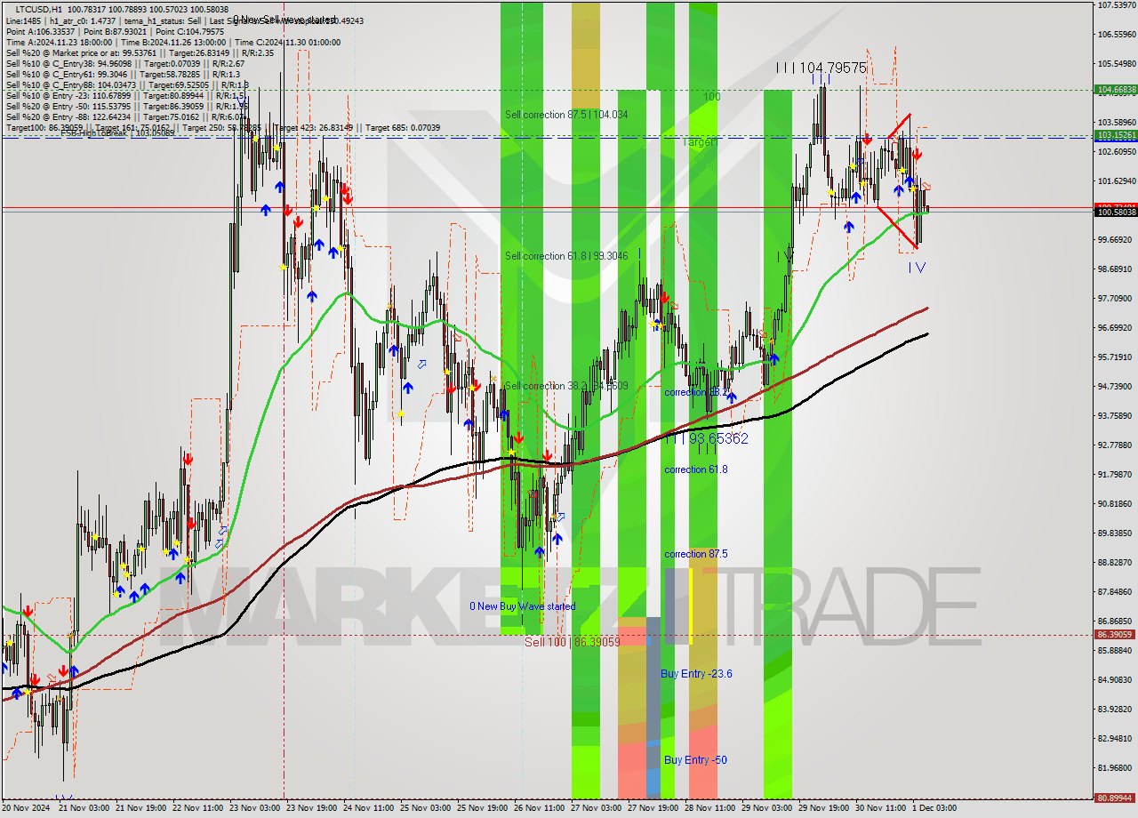1138x818 pixels.
Task: Select the 'Buy Entry -23.6' label
Action: tap(696, 674)
